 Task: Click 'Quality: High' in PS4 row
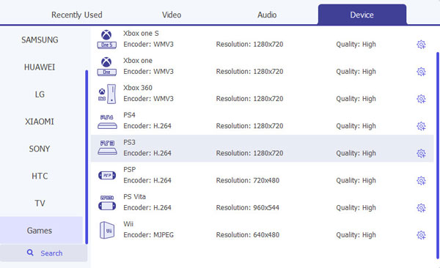[x=356, y=126]
